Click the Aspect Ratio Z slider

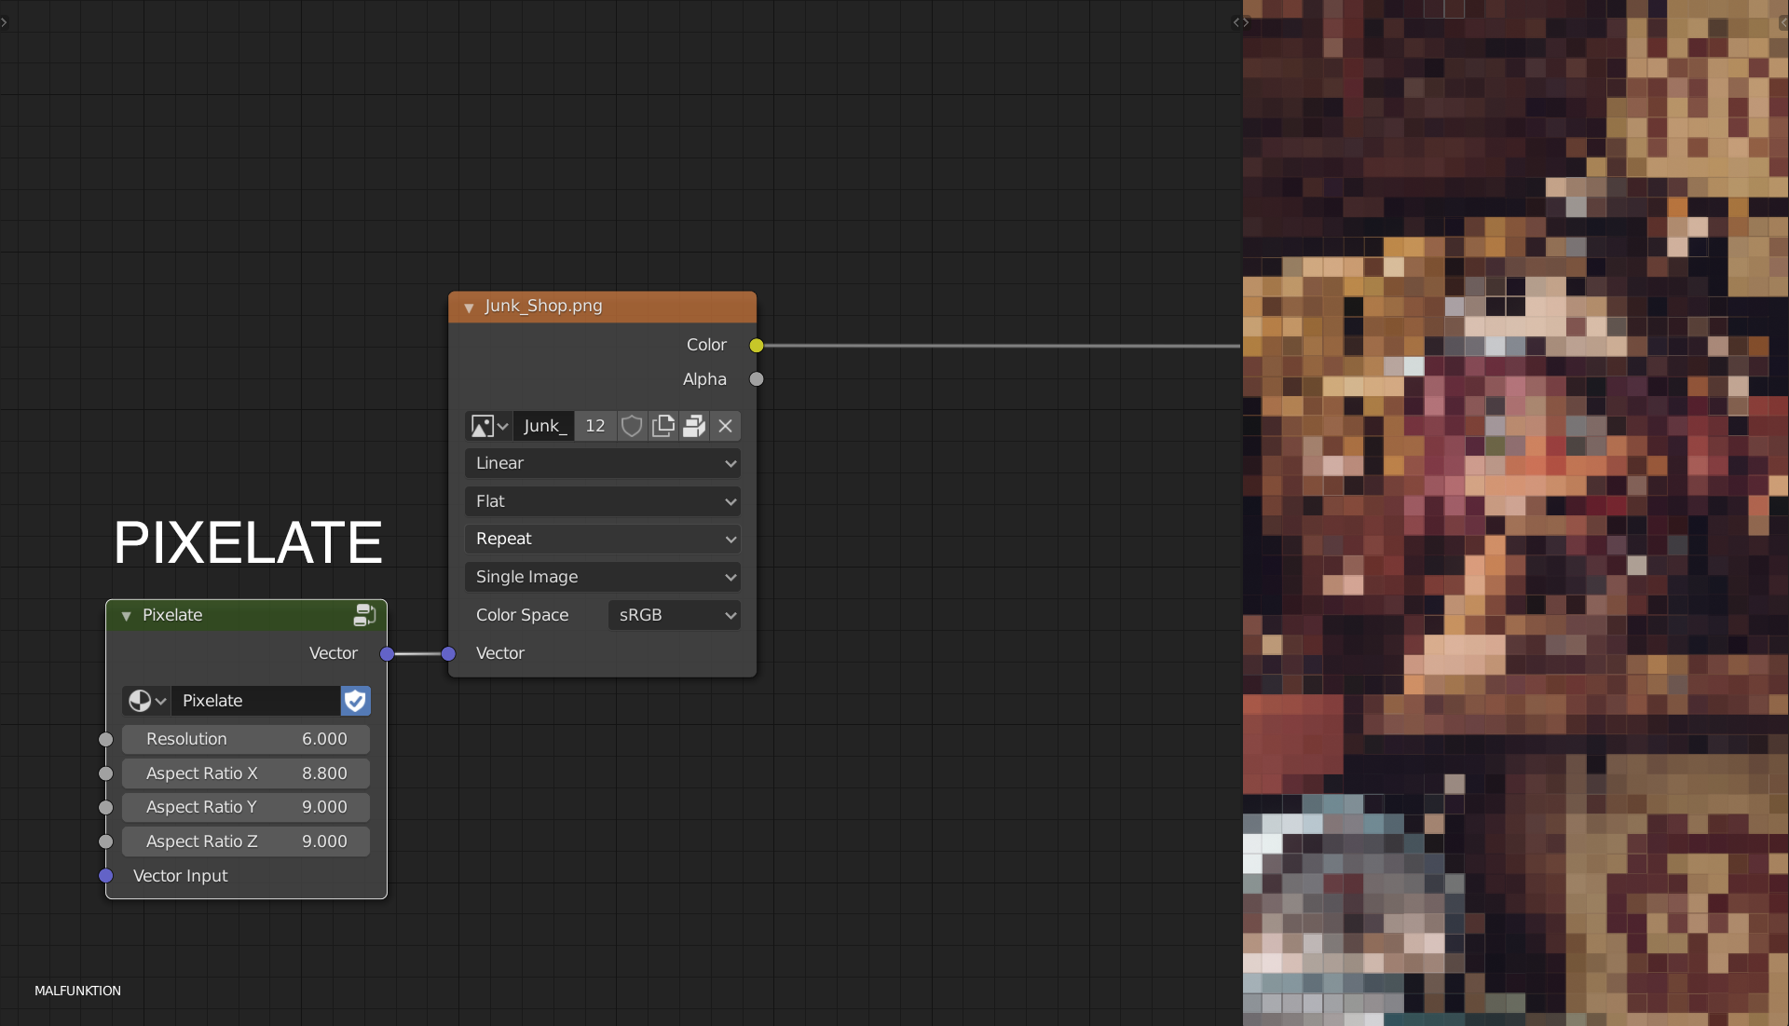(246, 841)
